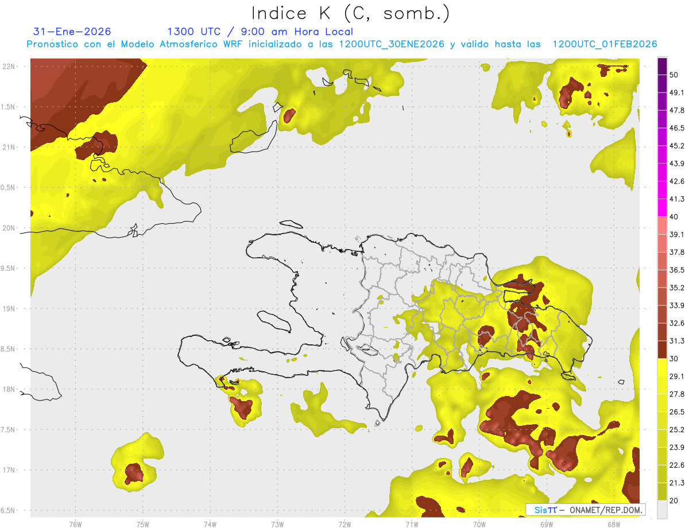Click the "72W" longitude label

click(344, 524)
